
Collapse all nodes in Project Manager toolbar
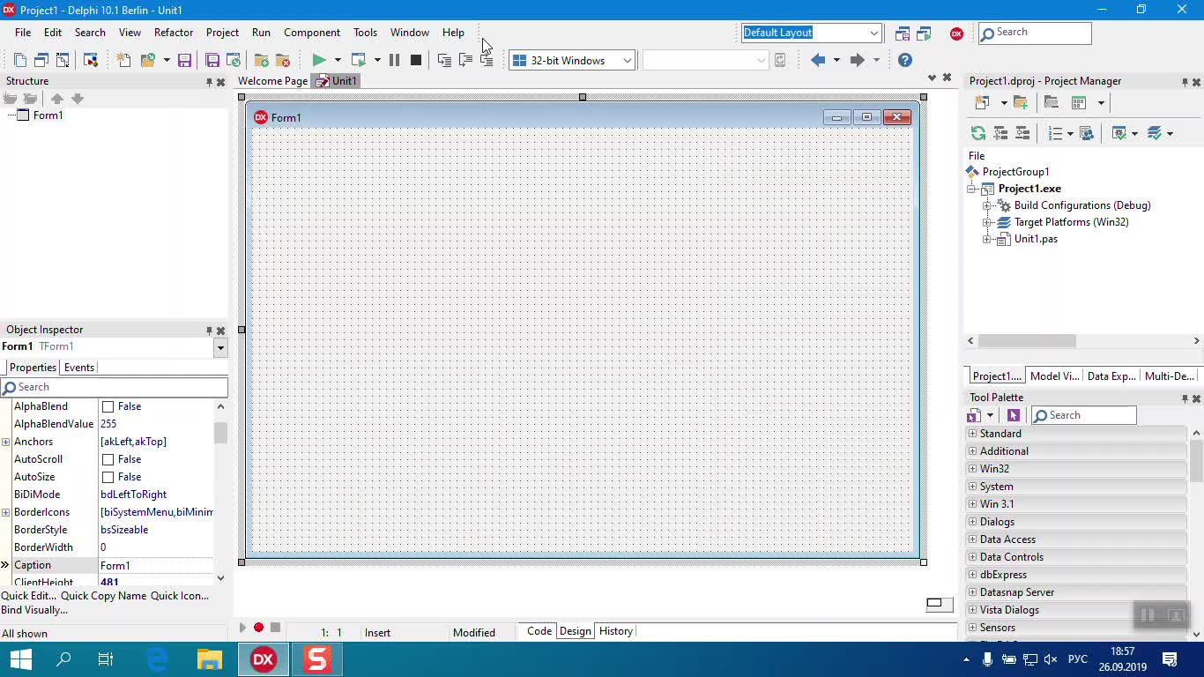click(1022, 133)
